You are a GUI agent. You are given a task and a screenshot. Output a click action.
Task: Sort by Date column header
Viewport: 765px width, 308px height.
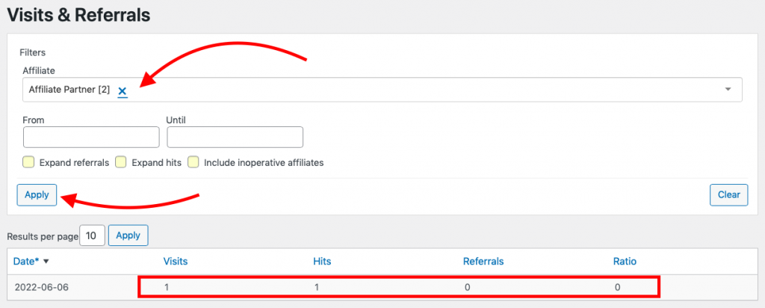click(x=26, y=261)
